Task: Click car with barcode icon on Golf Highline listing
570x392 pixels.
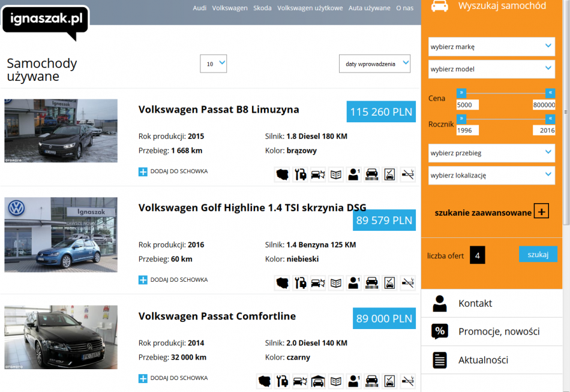Action: pos(371,283)
